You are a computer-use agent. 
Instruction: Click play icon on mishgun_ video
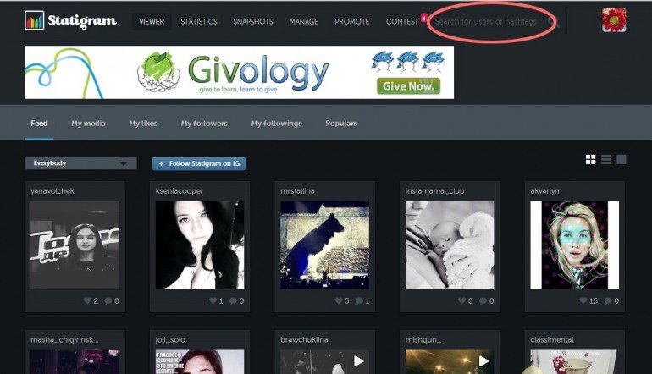[x=483, y=361]
